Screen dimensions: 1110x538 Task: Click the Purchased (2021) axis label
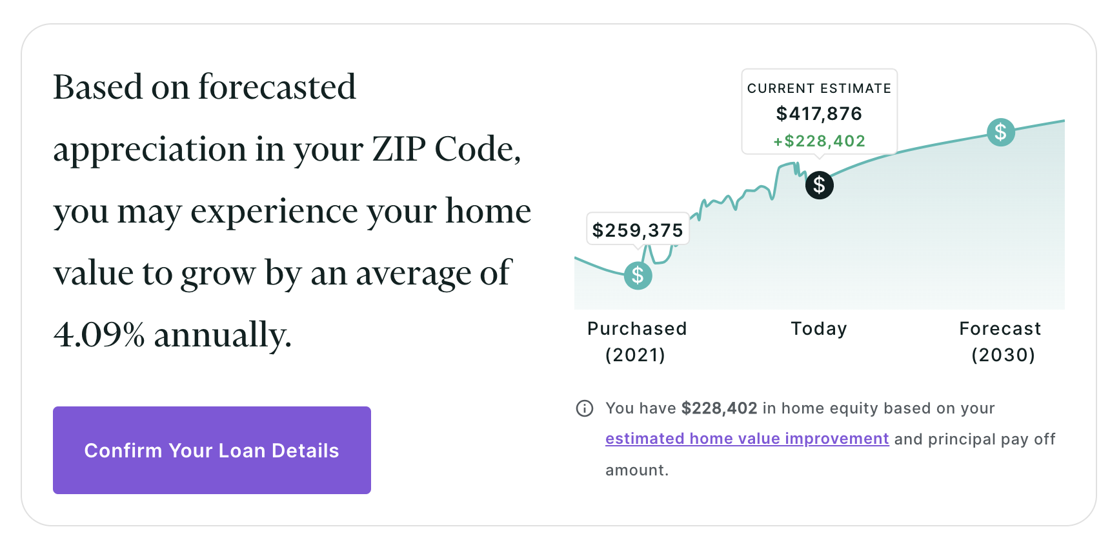[637, 341]
